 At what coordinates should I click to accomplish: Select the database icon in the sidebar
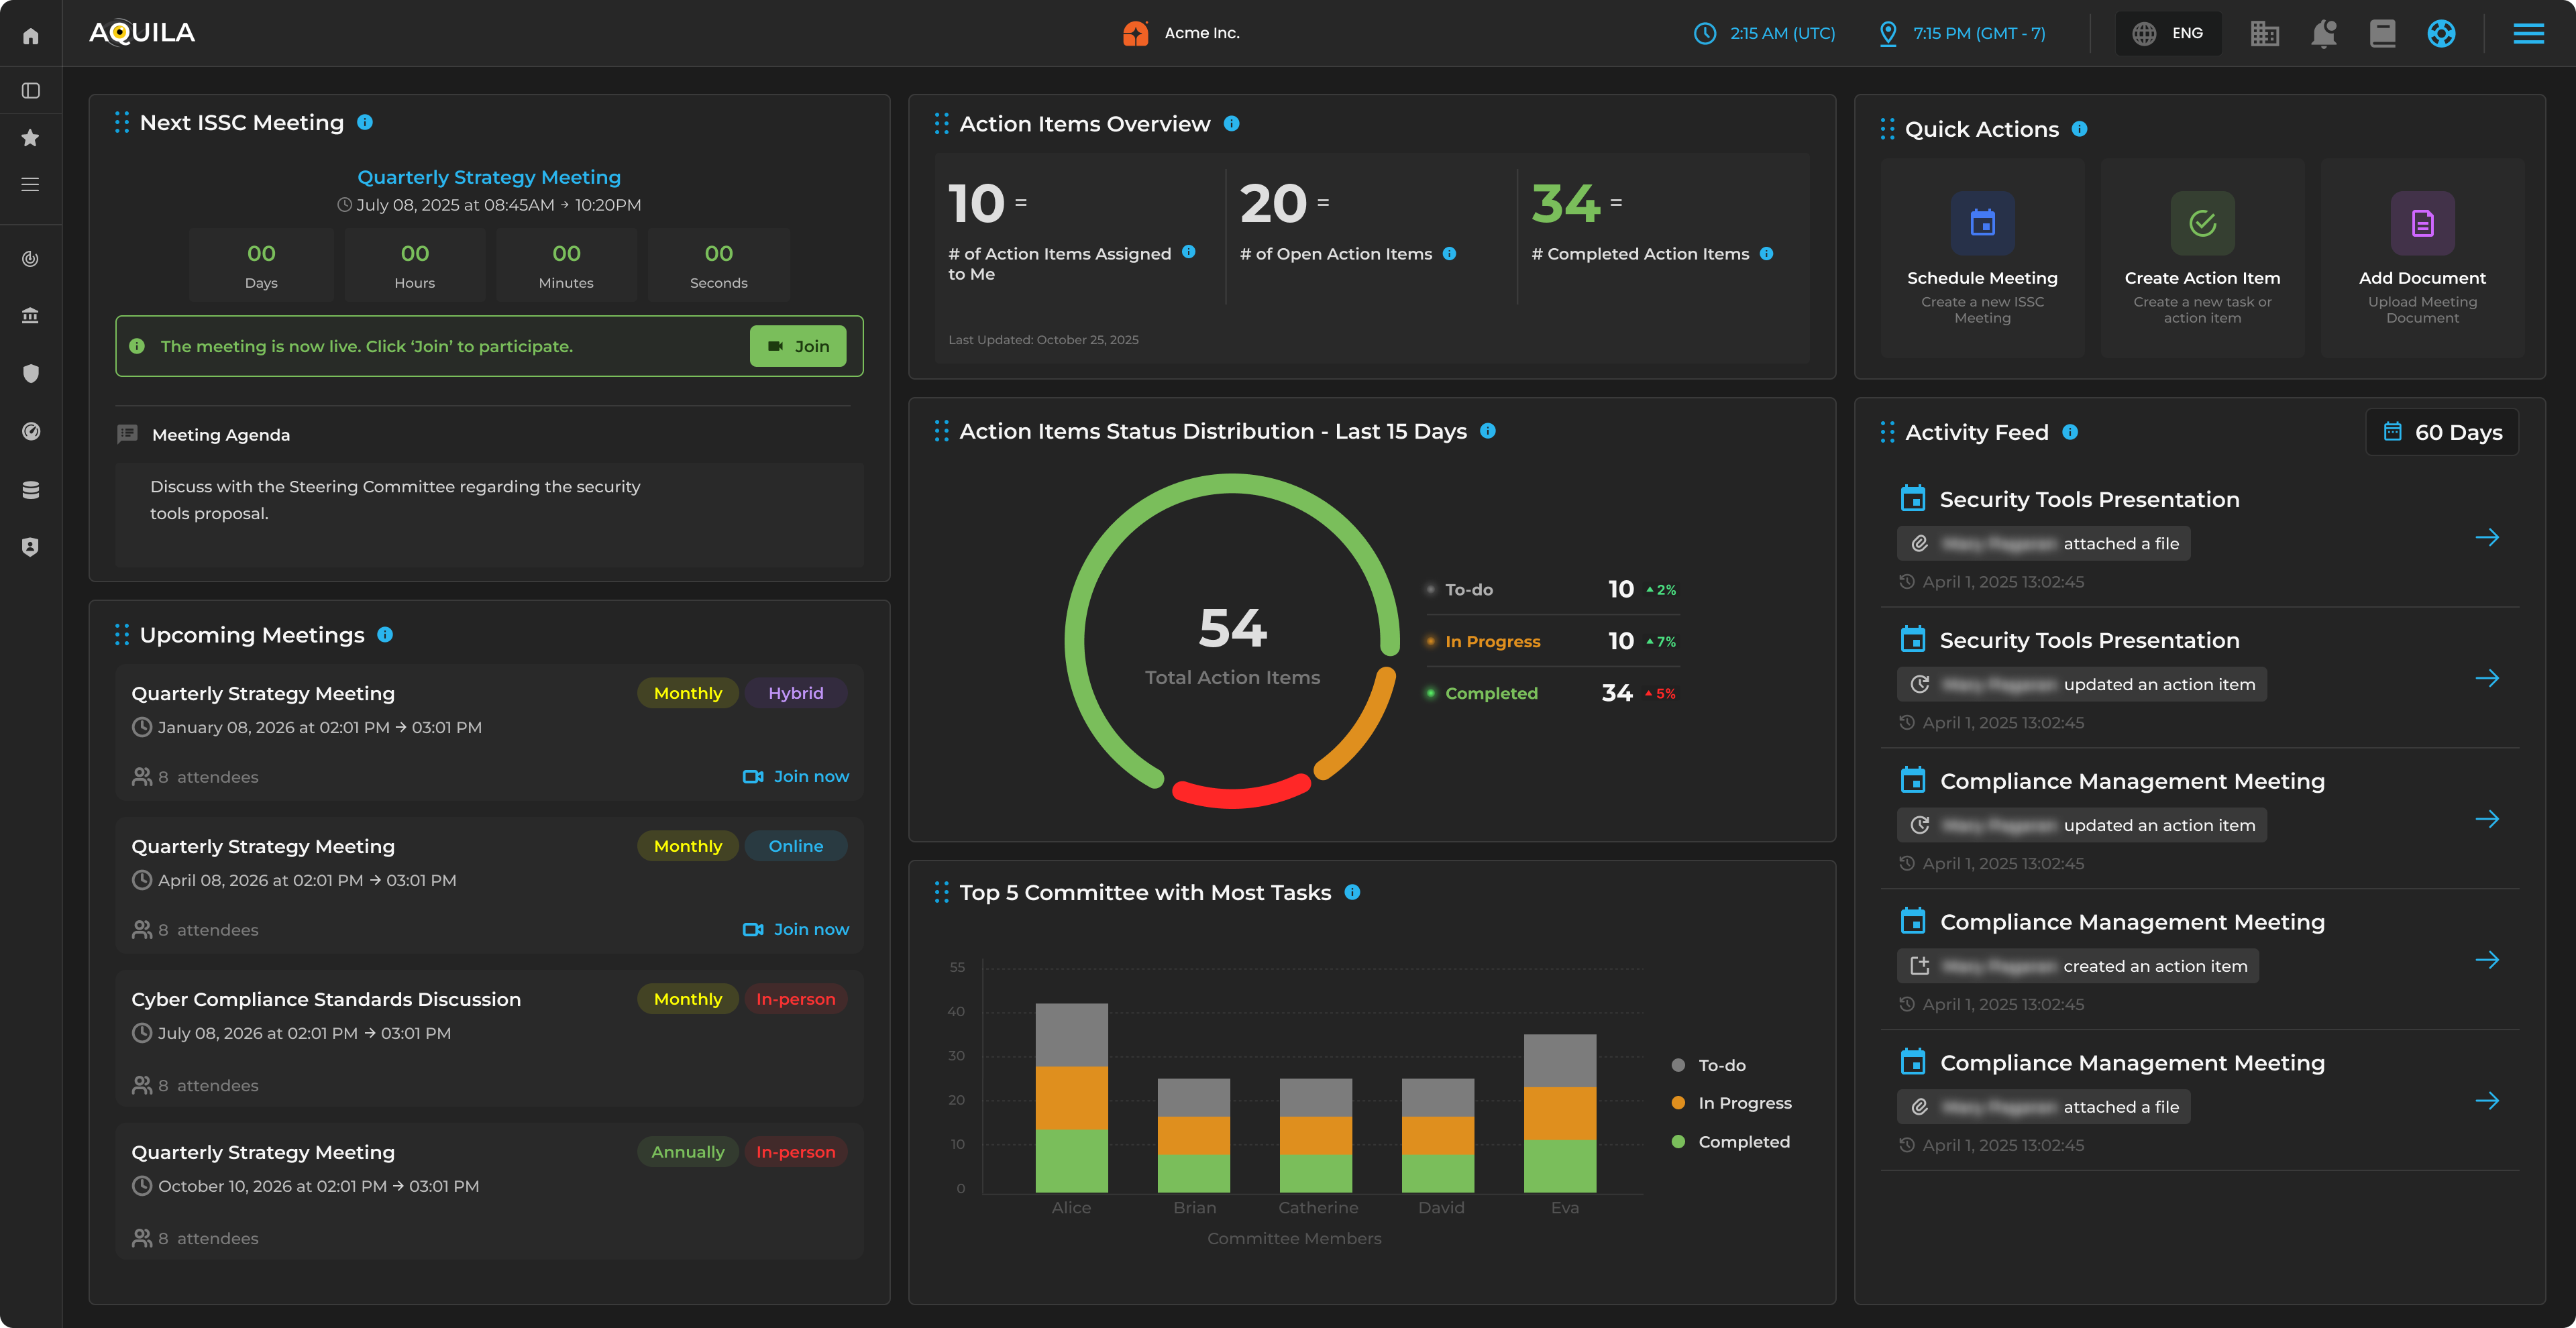click(30, 489)
